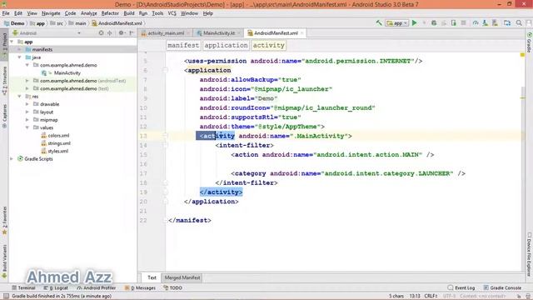Expand the mipmap folder node
This screenshot has height=300, width=533.
27,120
